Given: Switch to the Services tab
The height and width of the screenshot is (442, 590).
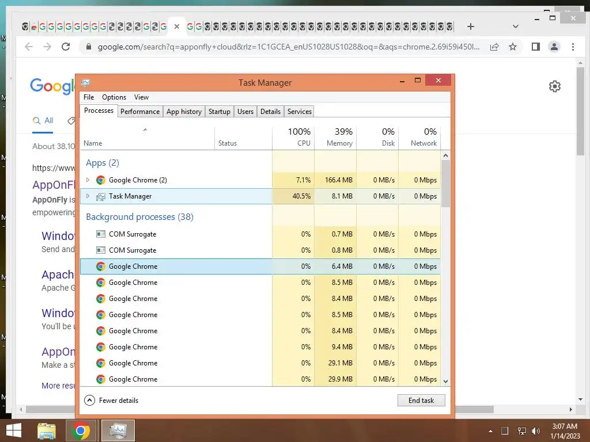Looking at the screenshot, I should point(300,112).
